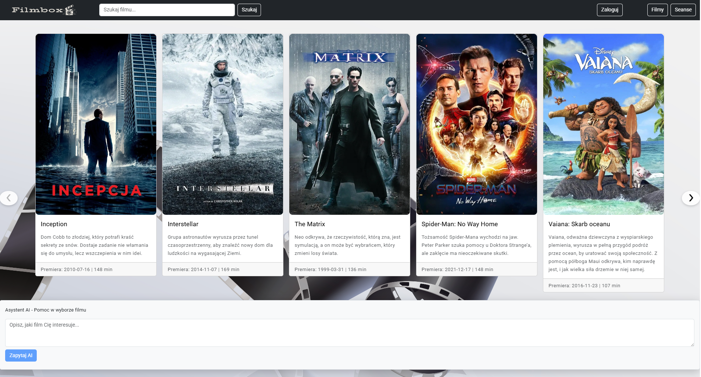The width and height of the screenshot is (701, 377).
Task: Click the Zapytaj AI button
Action: 21,355
